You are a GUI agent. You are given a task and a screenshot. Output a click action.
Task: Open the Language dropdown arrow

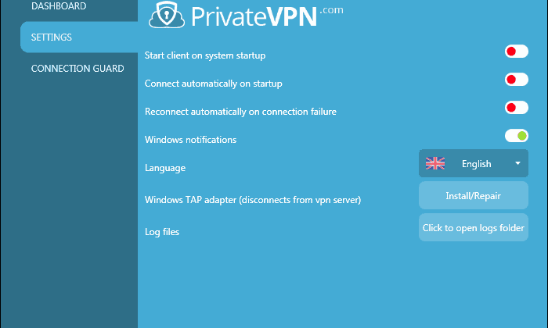517,163
